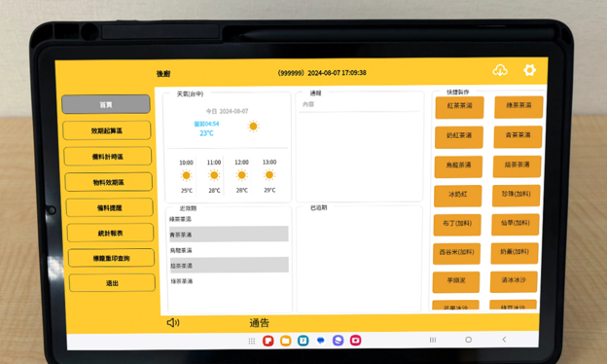
Task: Tap the 西谷米(加料) quick-make button
Action: coord(456,254)
